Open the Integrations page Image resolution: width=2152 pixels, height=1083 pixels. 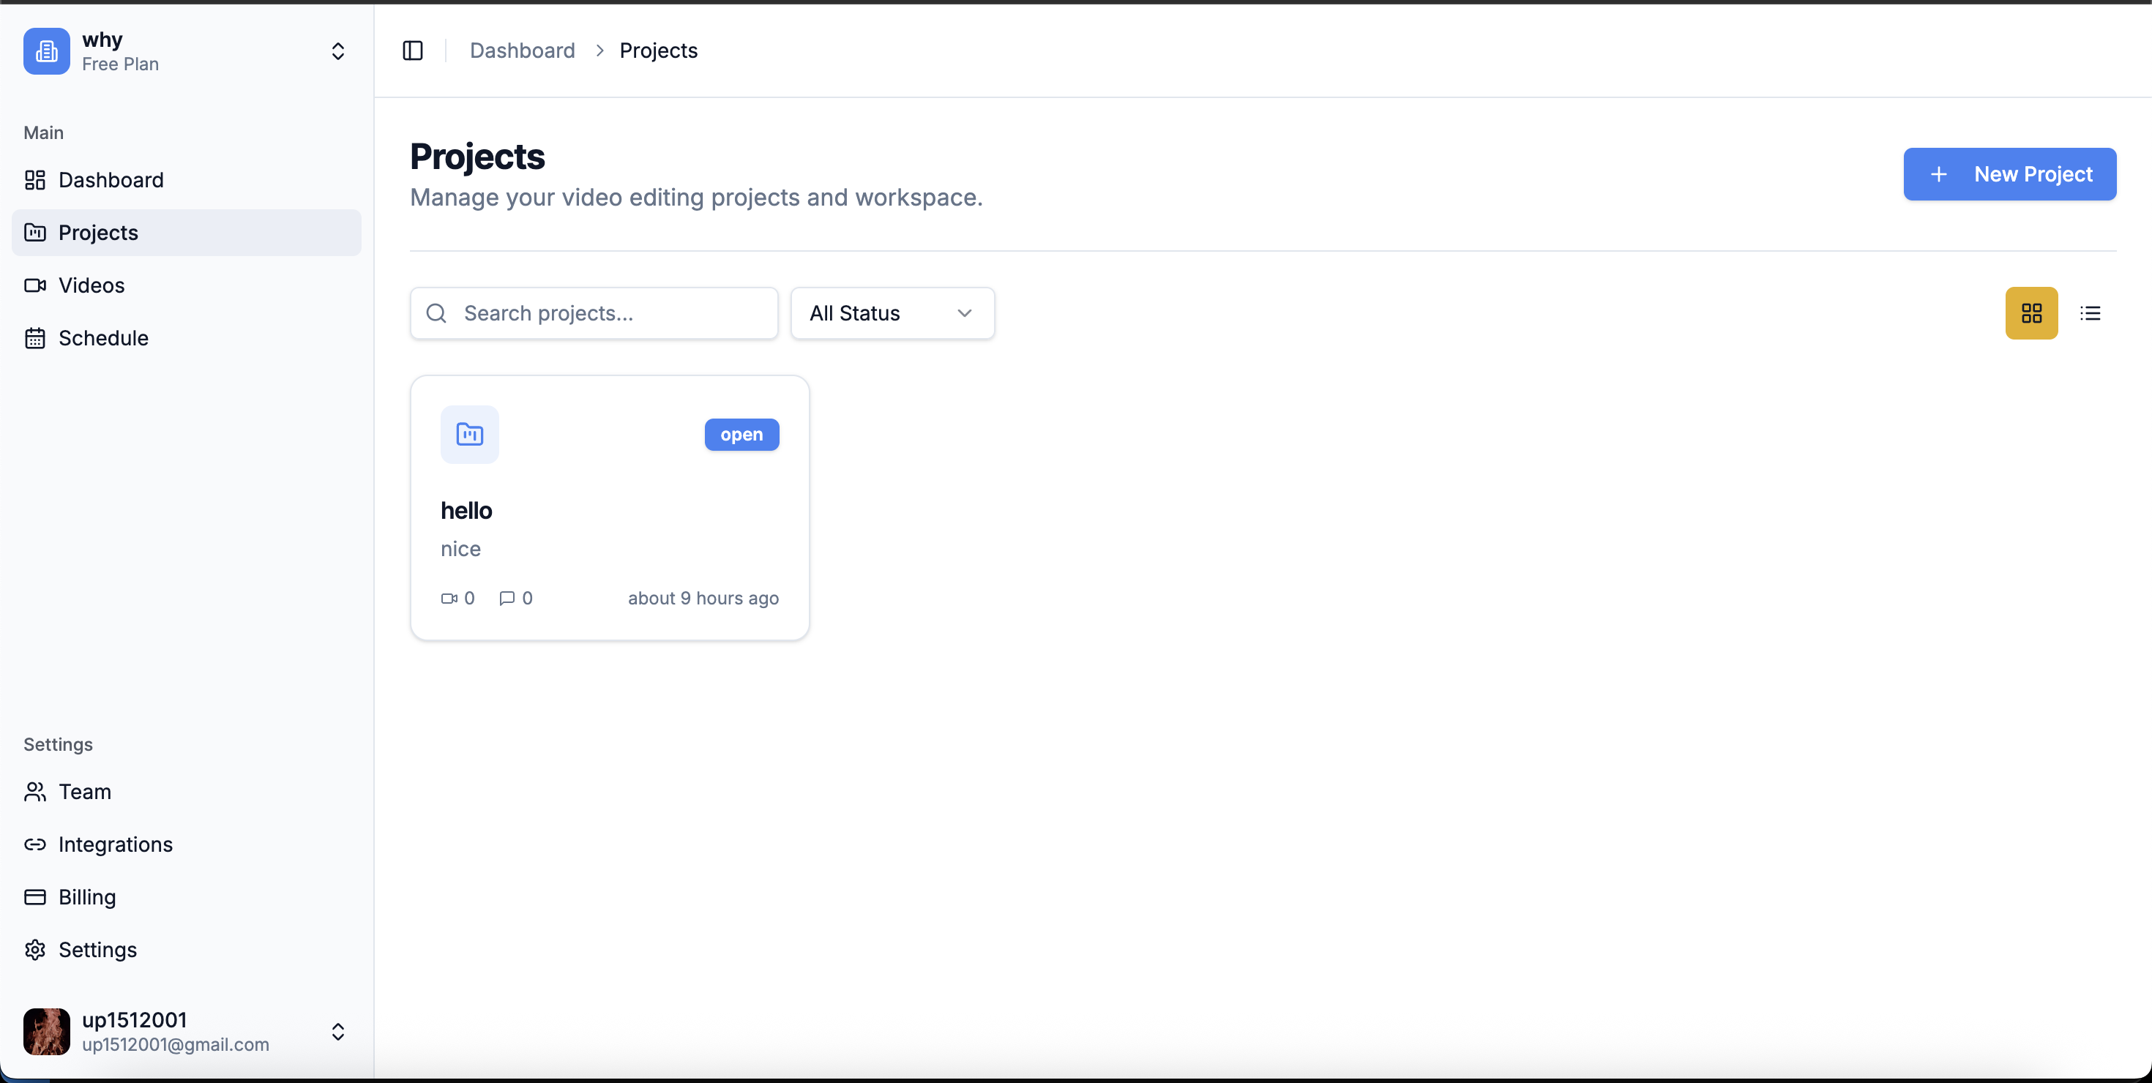coord(116,844)
